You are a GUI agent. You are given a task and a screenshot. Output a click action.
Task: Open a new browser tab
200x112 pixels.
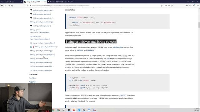point(72,2)
